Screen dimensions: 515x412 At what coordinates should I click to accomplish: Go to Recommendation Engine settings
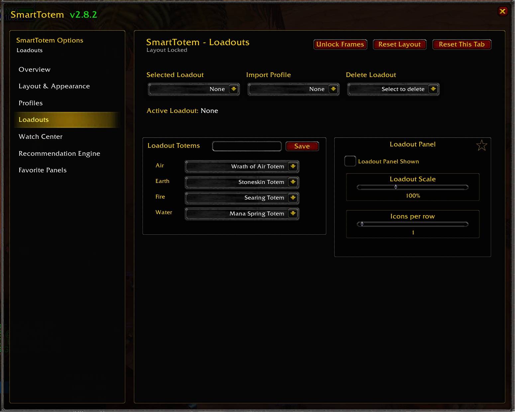(x=59, y=153)
